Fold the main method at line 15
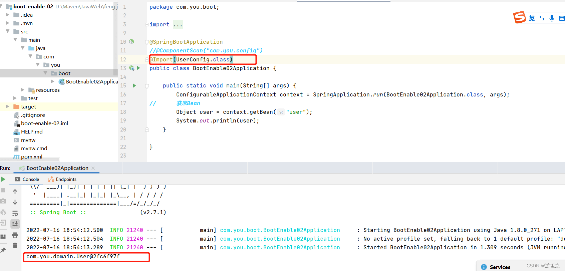Image resolution: width=565 pixels, height=271 pixels. (x=147, y=86)
